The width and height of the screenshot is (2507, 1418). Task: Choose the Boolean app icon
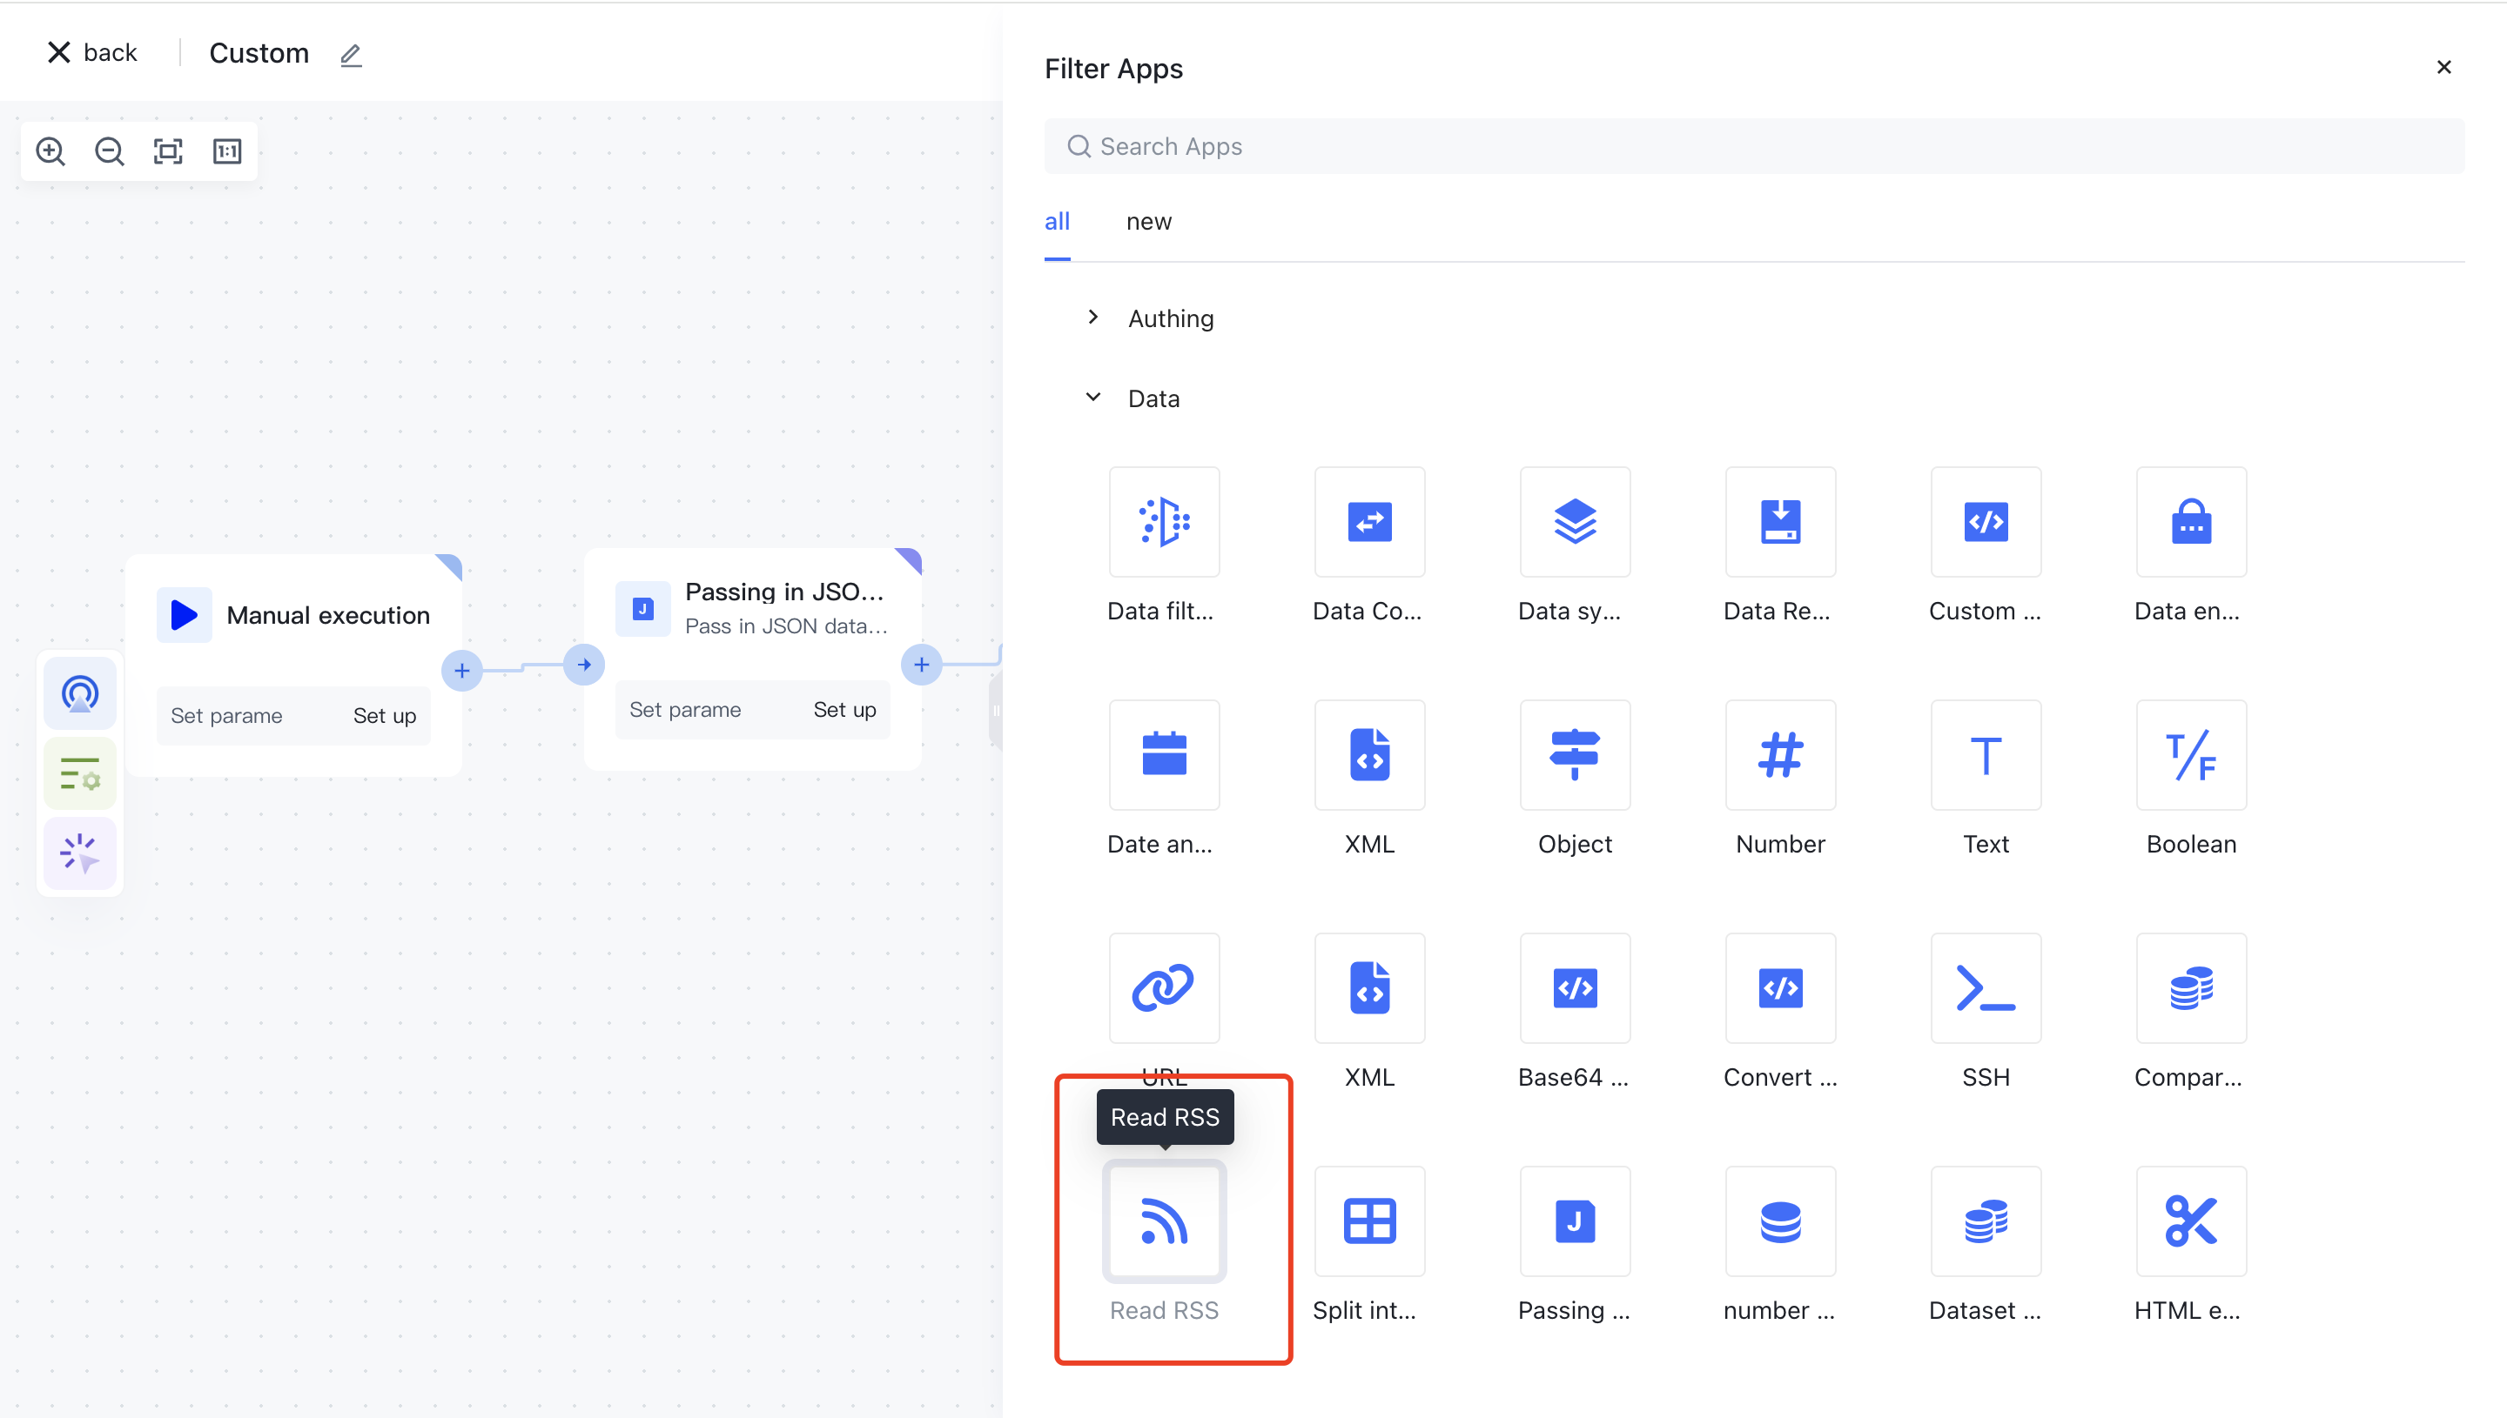point(2190,756)
